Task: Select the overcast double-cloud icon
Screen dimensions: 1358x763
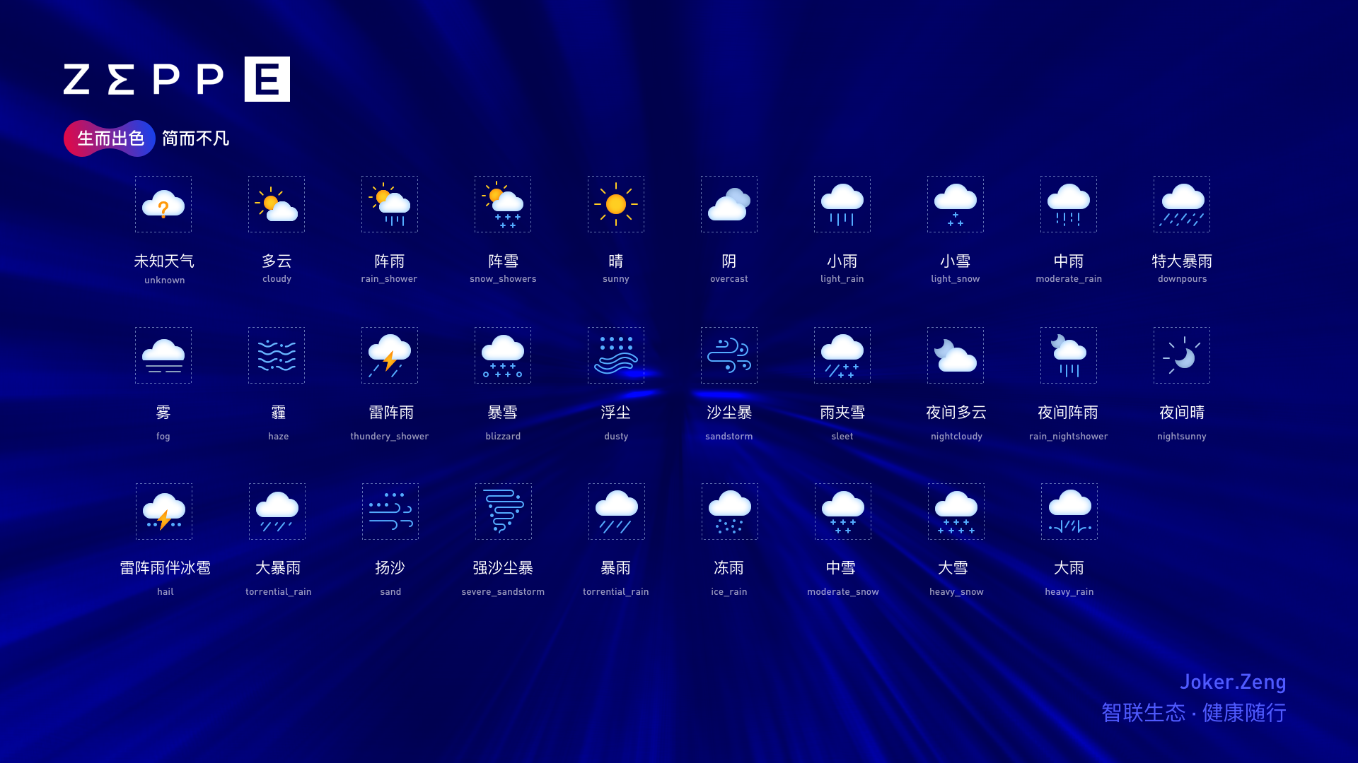Action: pyautogui.click(x=729, y=204)
